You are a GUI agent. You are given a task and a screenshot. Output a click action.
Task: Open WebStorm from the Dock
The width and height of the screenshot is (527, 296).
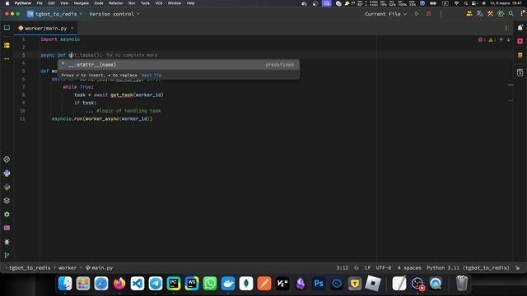pyautogui.click(x=192, y=284)
